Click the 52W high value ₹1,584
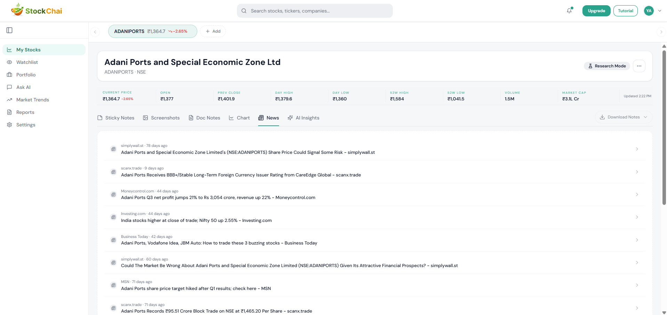The width and height of the screenshot is (667, 315). tap(397, 99)
